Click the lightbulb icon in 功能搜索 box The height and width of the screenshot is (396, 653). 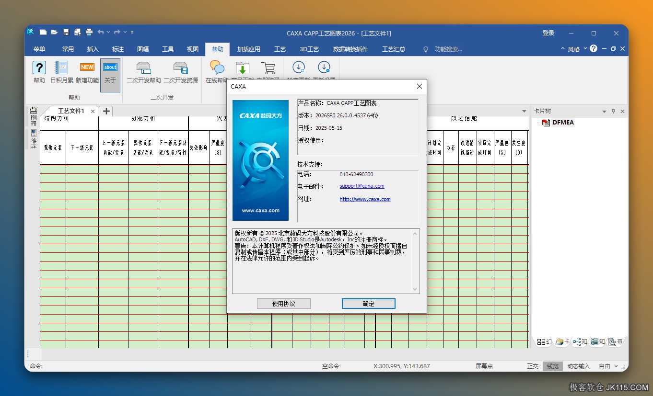click(x=425, y=49)
